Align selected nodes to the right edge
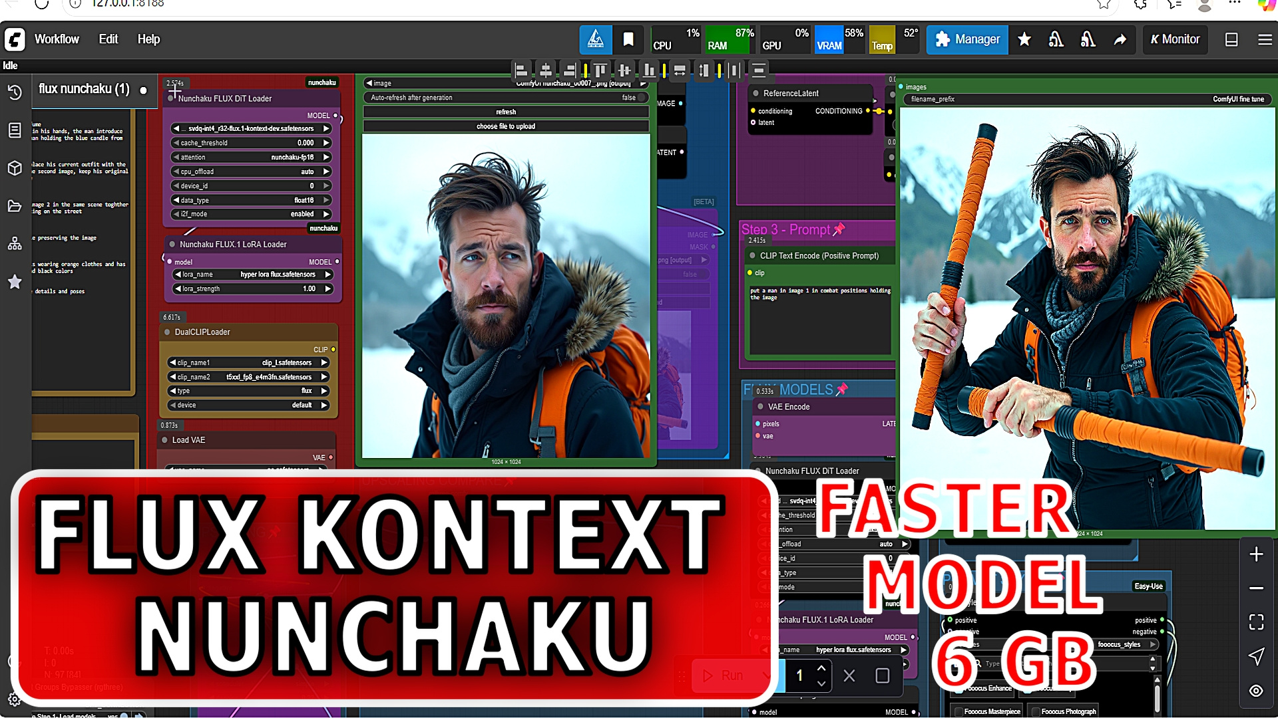 point(569,70)
